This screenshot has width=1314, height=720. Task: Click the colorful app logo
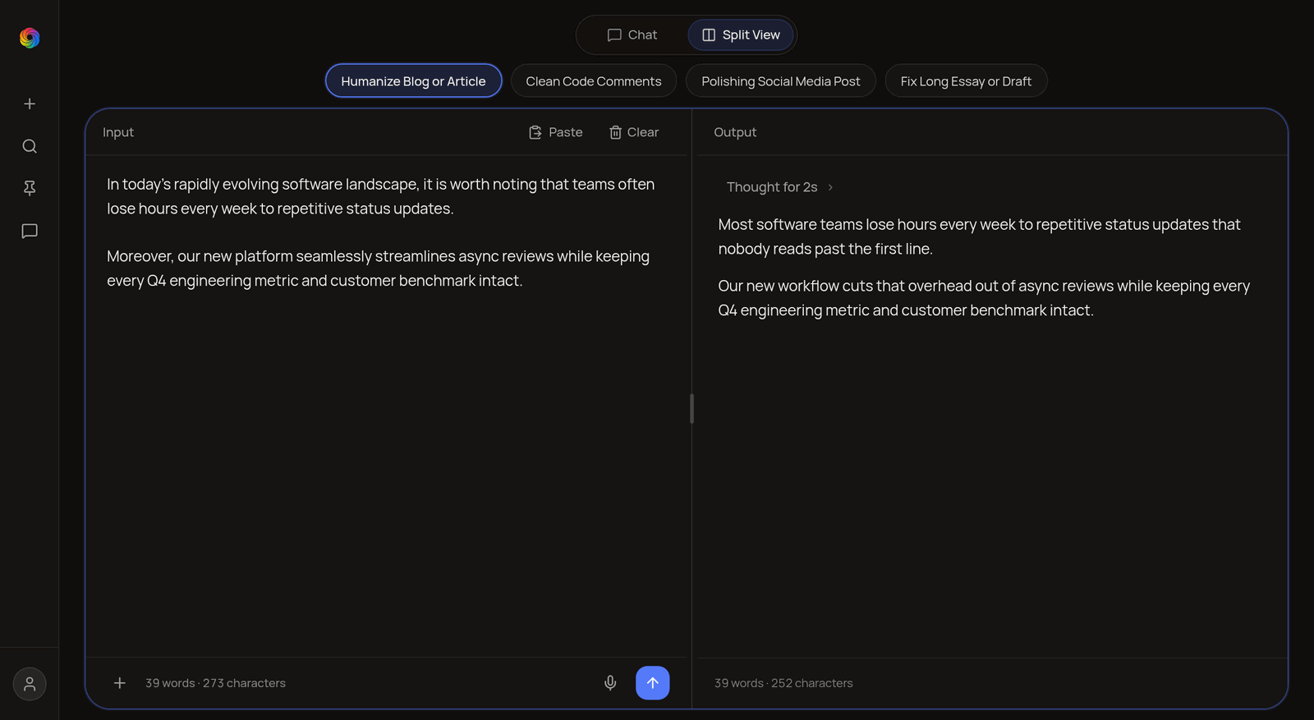click(x=30, y=38)
